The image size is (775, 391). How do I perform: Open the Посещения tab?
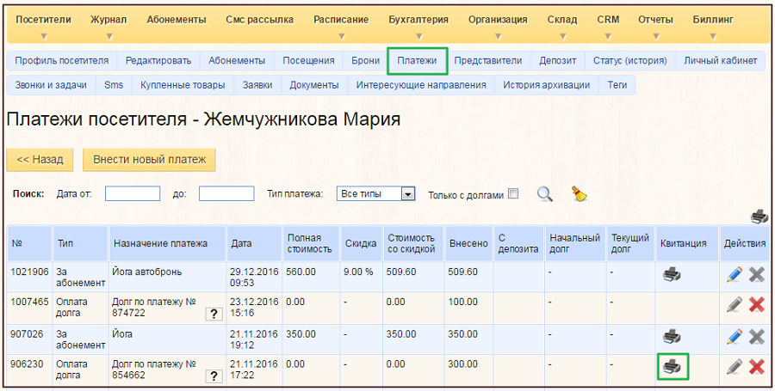tap(308, 61)
